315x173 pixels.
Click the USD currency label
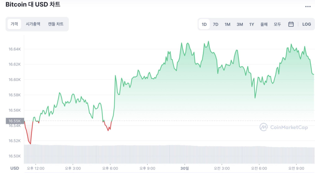click(15, 168)
